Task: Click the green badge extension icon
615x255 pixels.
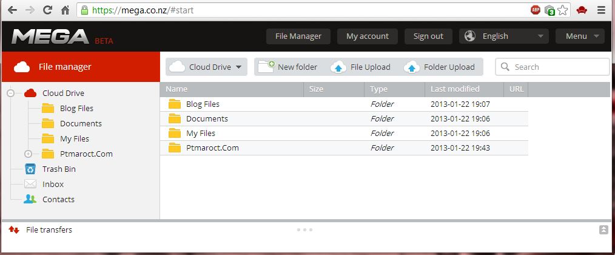Action: [x=550, y=10]
